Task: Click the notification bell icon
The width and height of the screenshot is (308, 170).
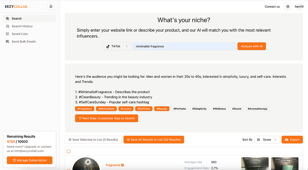Action: click(51, 6)
